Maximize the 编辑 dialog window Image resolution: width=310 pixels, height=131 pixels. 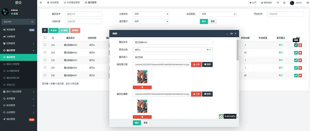(x=231, y=34)
